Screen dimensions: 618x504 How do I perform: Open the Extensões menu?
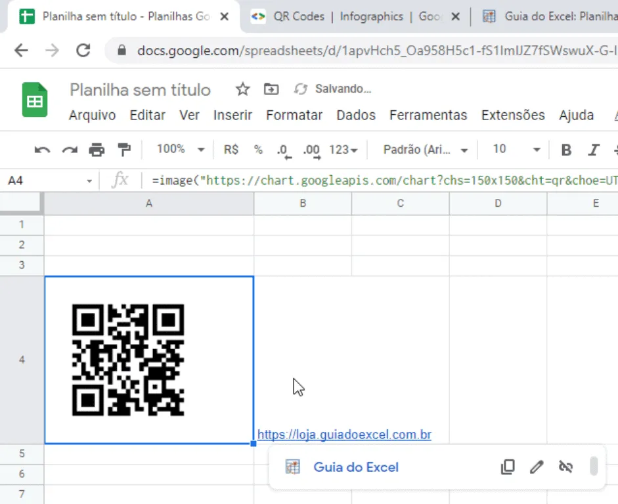[x=513, y=115]
